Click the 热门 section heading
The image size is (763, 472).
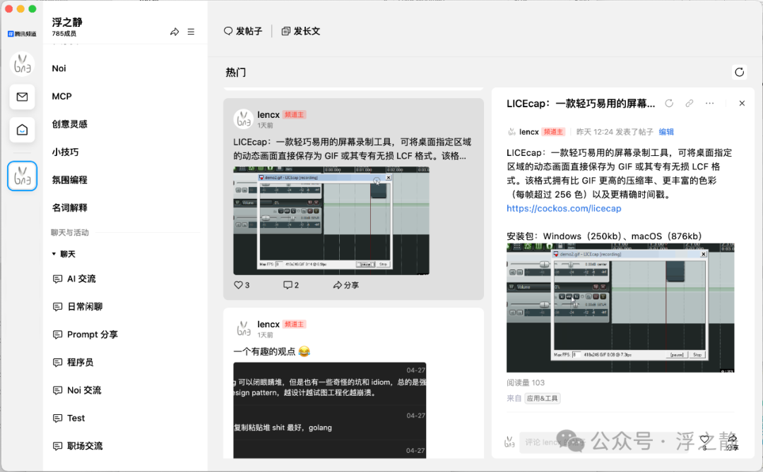[235, 73]
